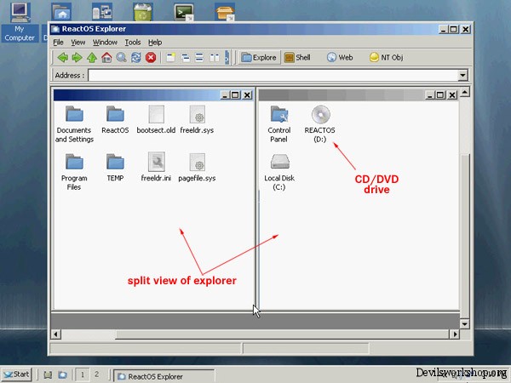511x383 pixels.
Task: Switch to virtual desktop 1
Action: [83, 374]
